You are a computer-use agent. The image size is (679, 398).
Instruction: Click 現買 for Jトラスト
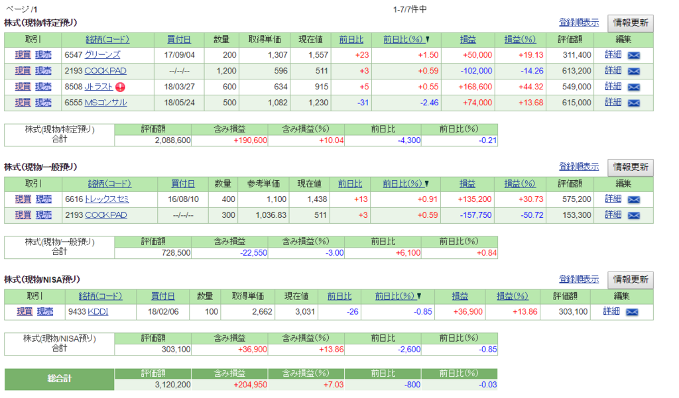tap(23, 87)
